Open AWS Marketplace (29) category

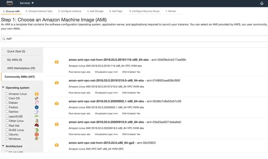pyautogui.click(x=22, y=68)
